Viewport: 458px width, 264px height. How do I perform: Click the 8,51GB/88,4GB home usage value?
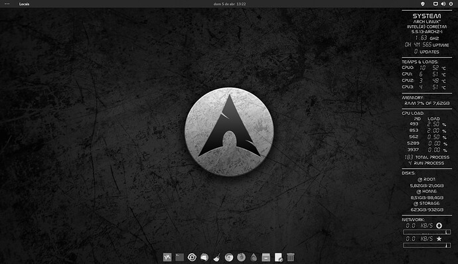pyautogui.click(x=427, y=198)
